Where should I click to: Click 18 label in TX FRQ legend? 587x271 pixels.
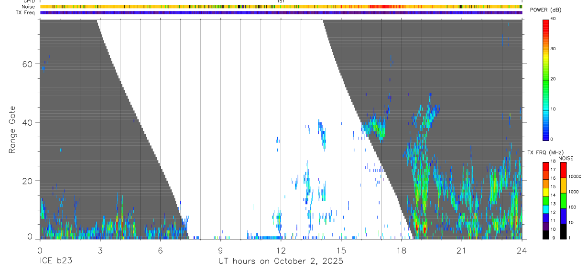(553, 162)
